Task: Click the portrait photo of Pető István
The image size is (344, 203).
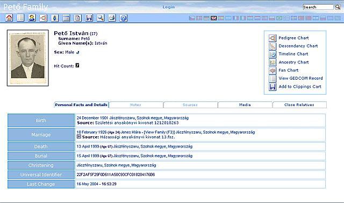Action: point(28,58)
